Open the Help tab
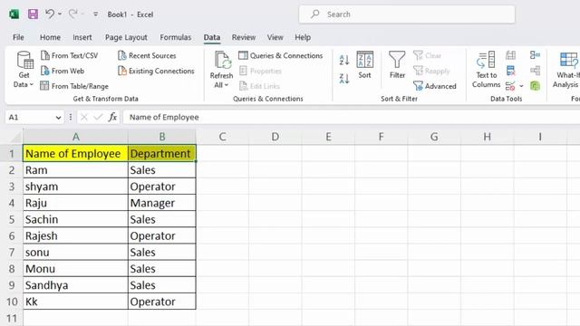Image resolution: width=580 pixels, height=326 pixels. (303, 37)
